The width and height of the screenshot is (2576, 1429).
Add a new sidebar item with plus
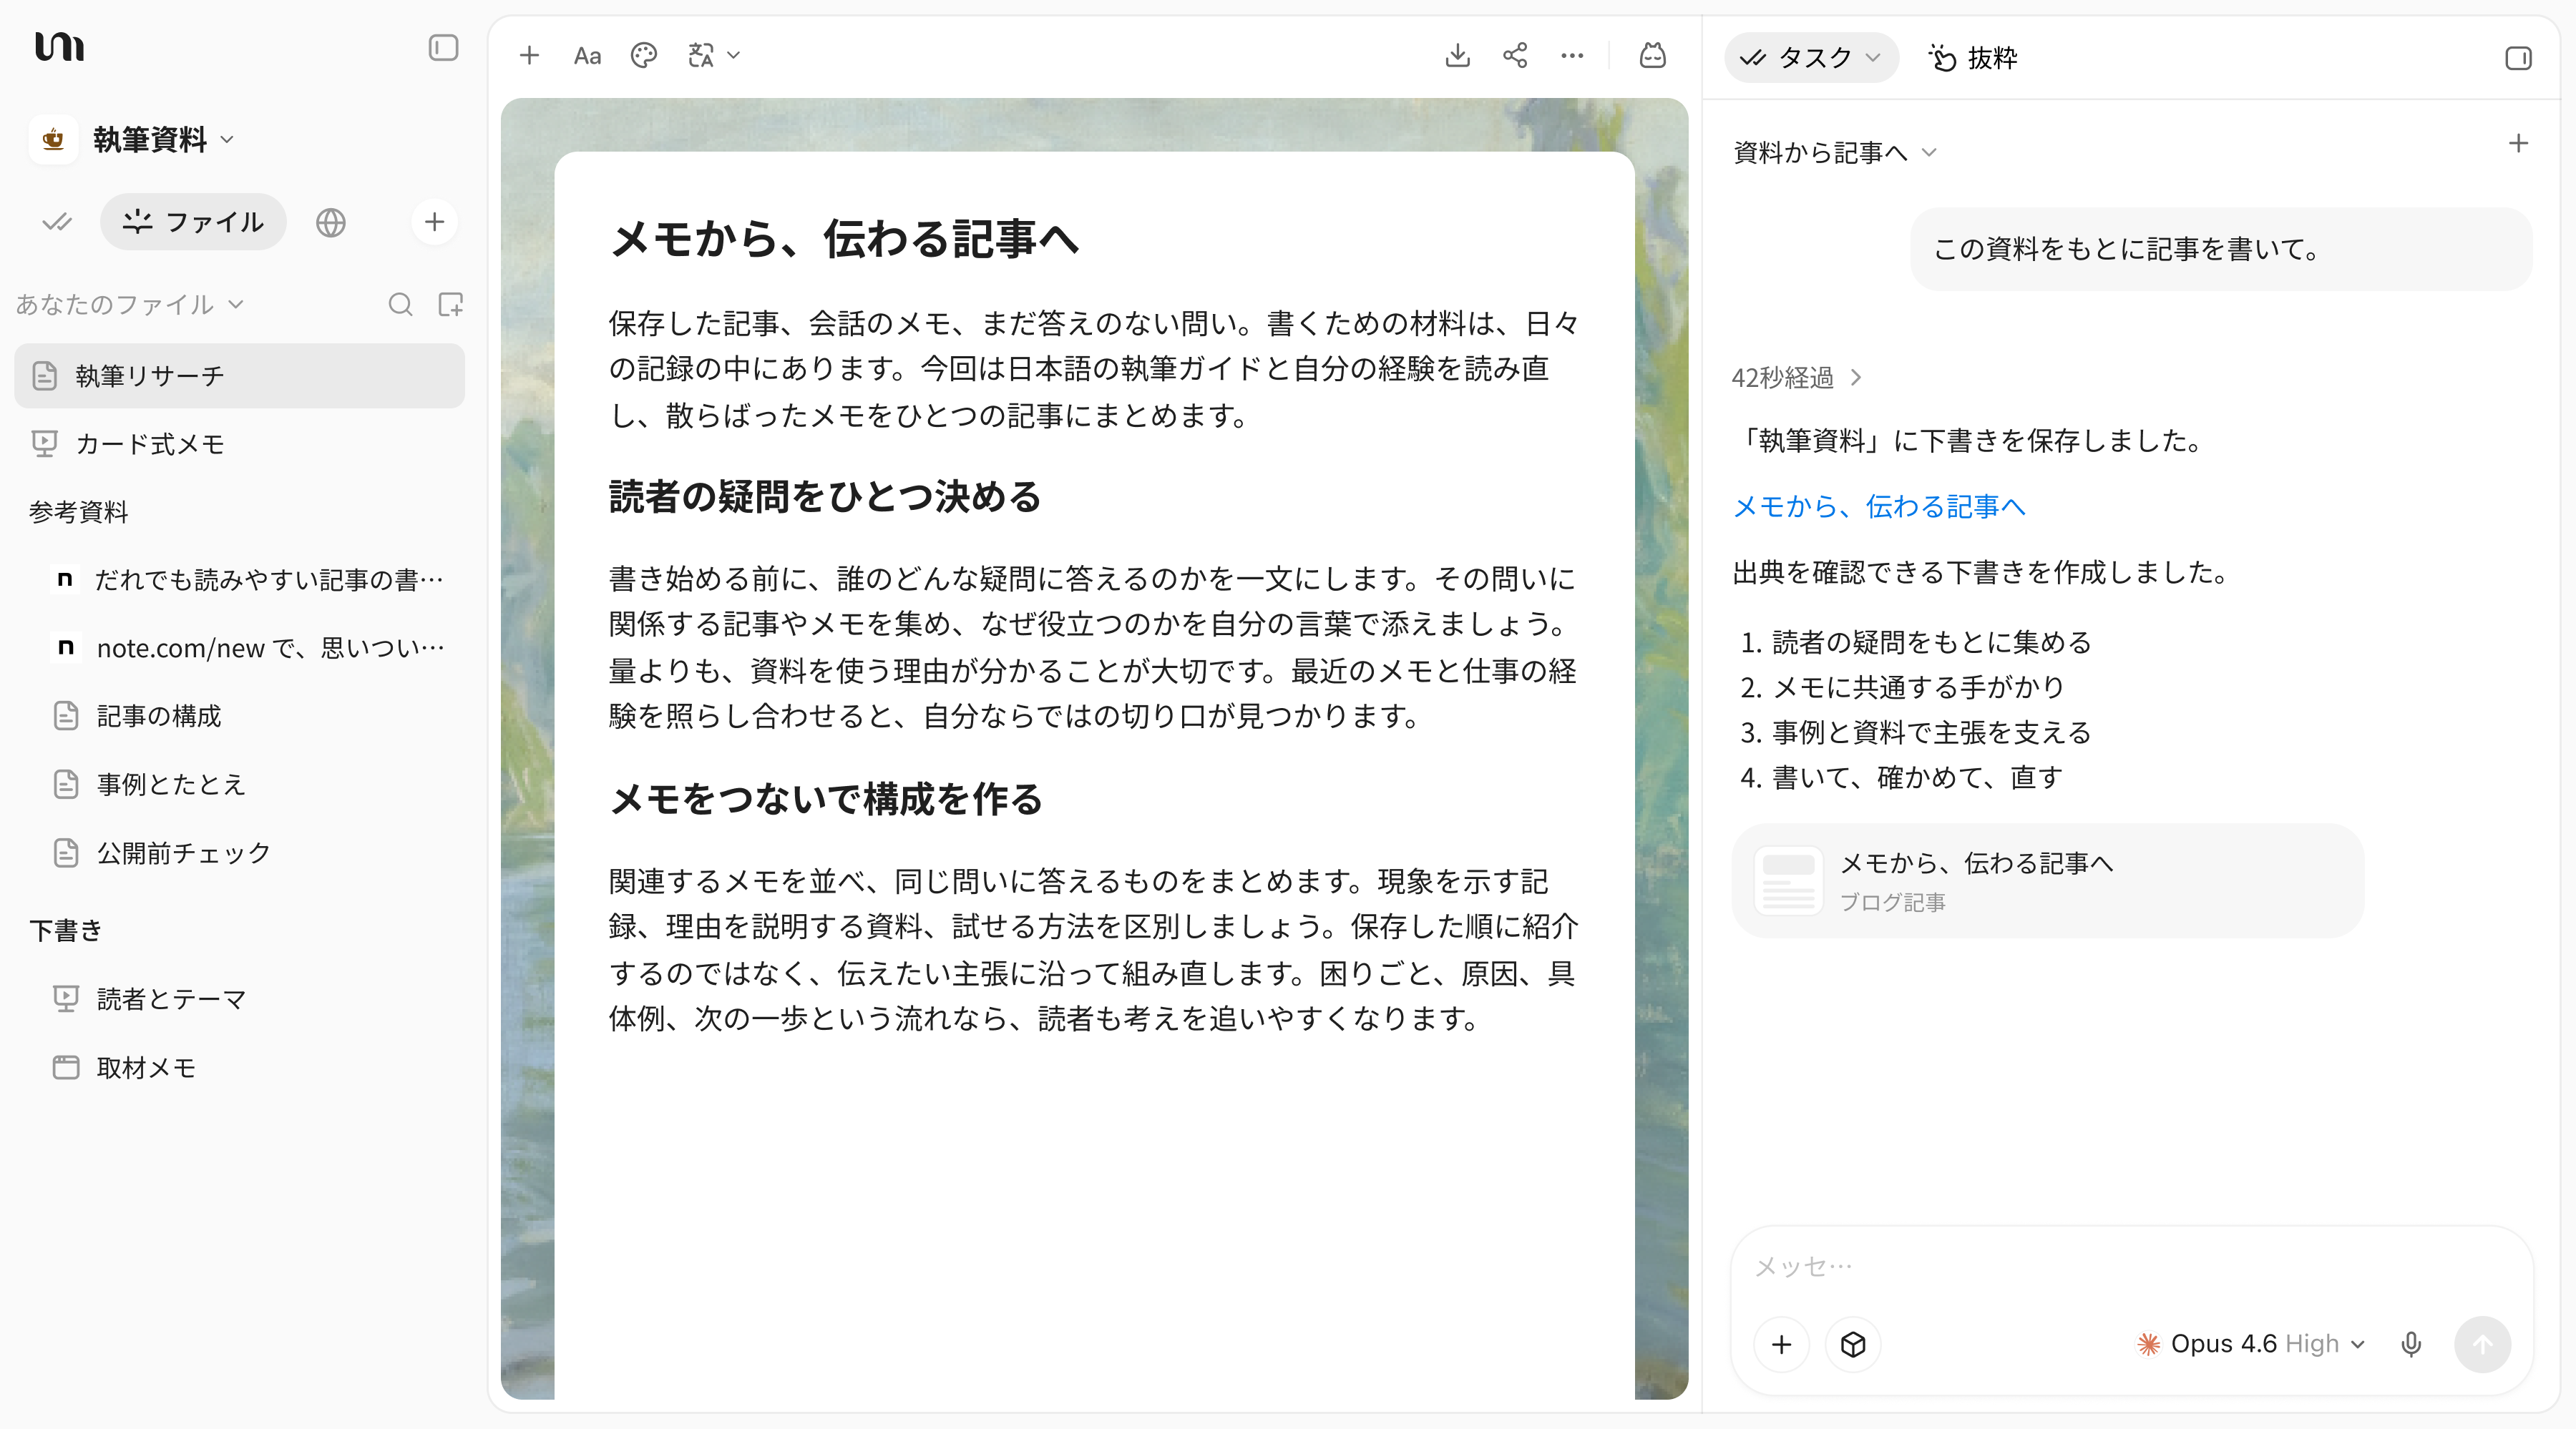[x=434, y=222]
